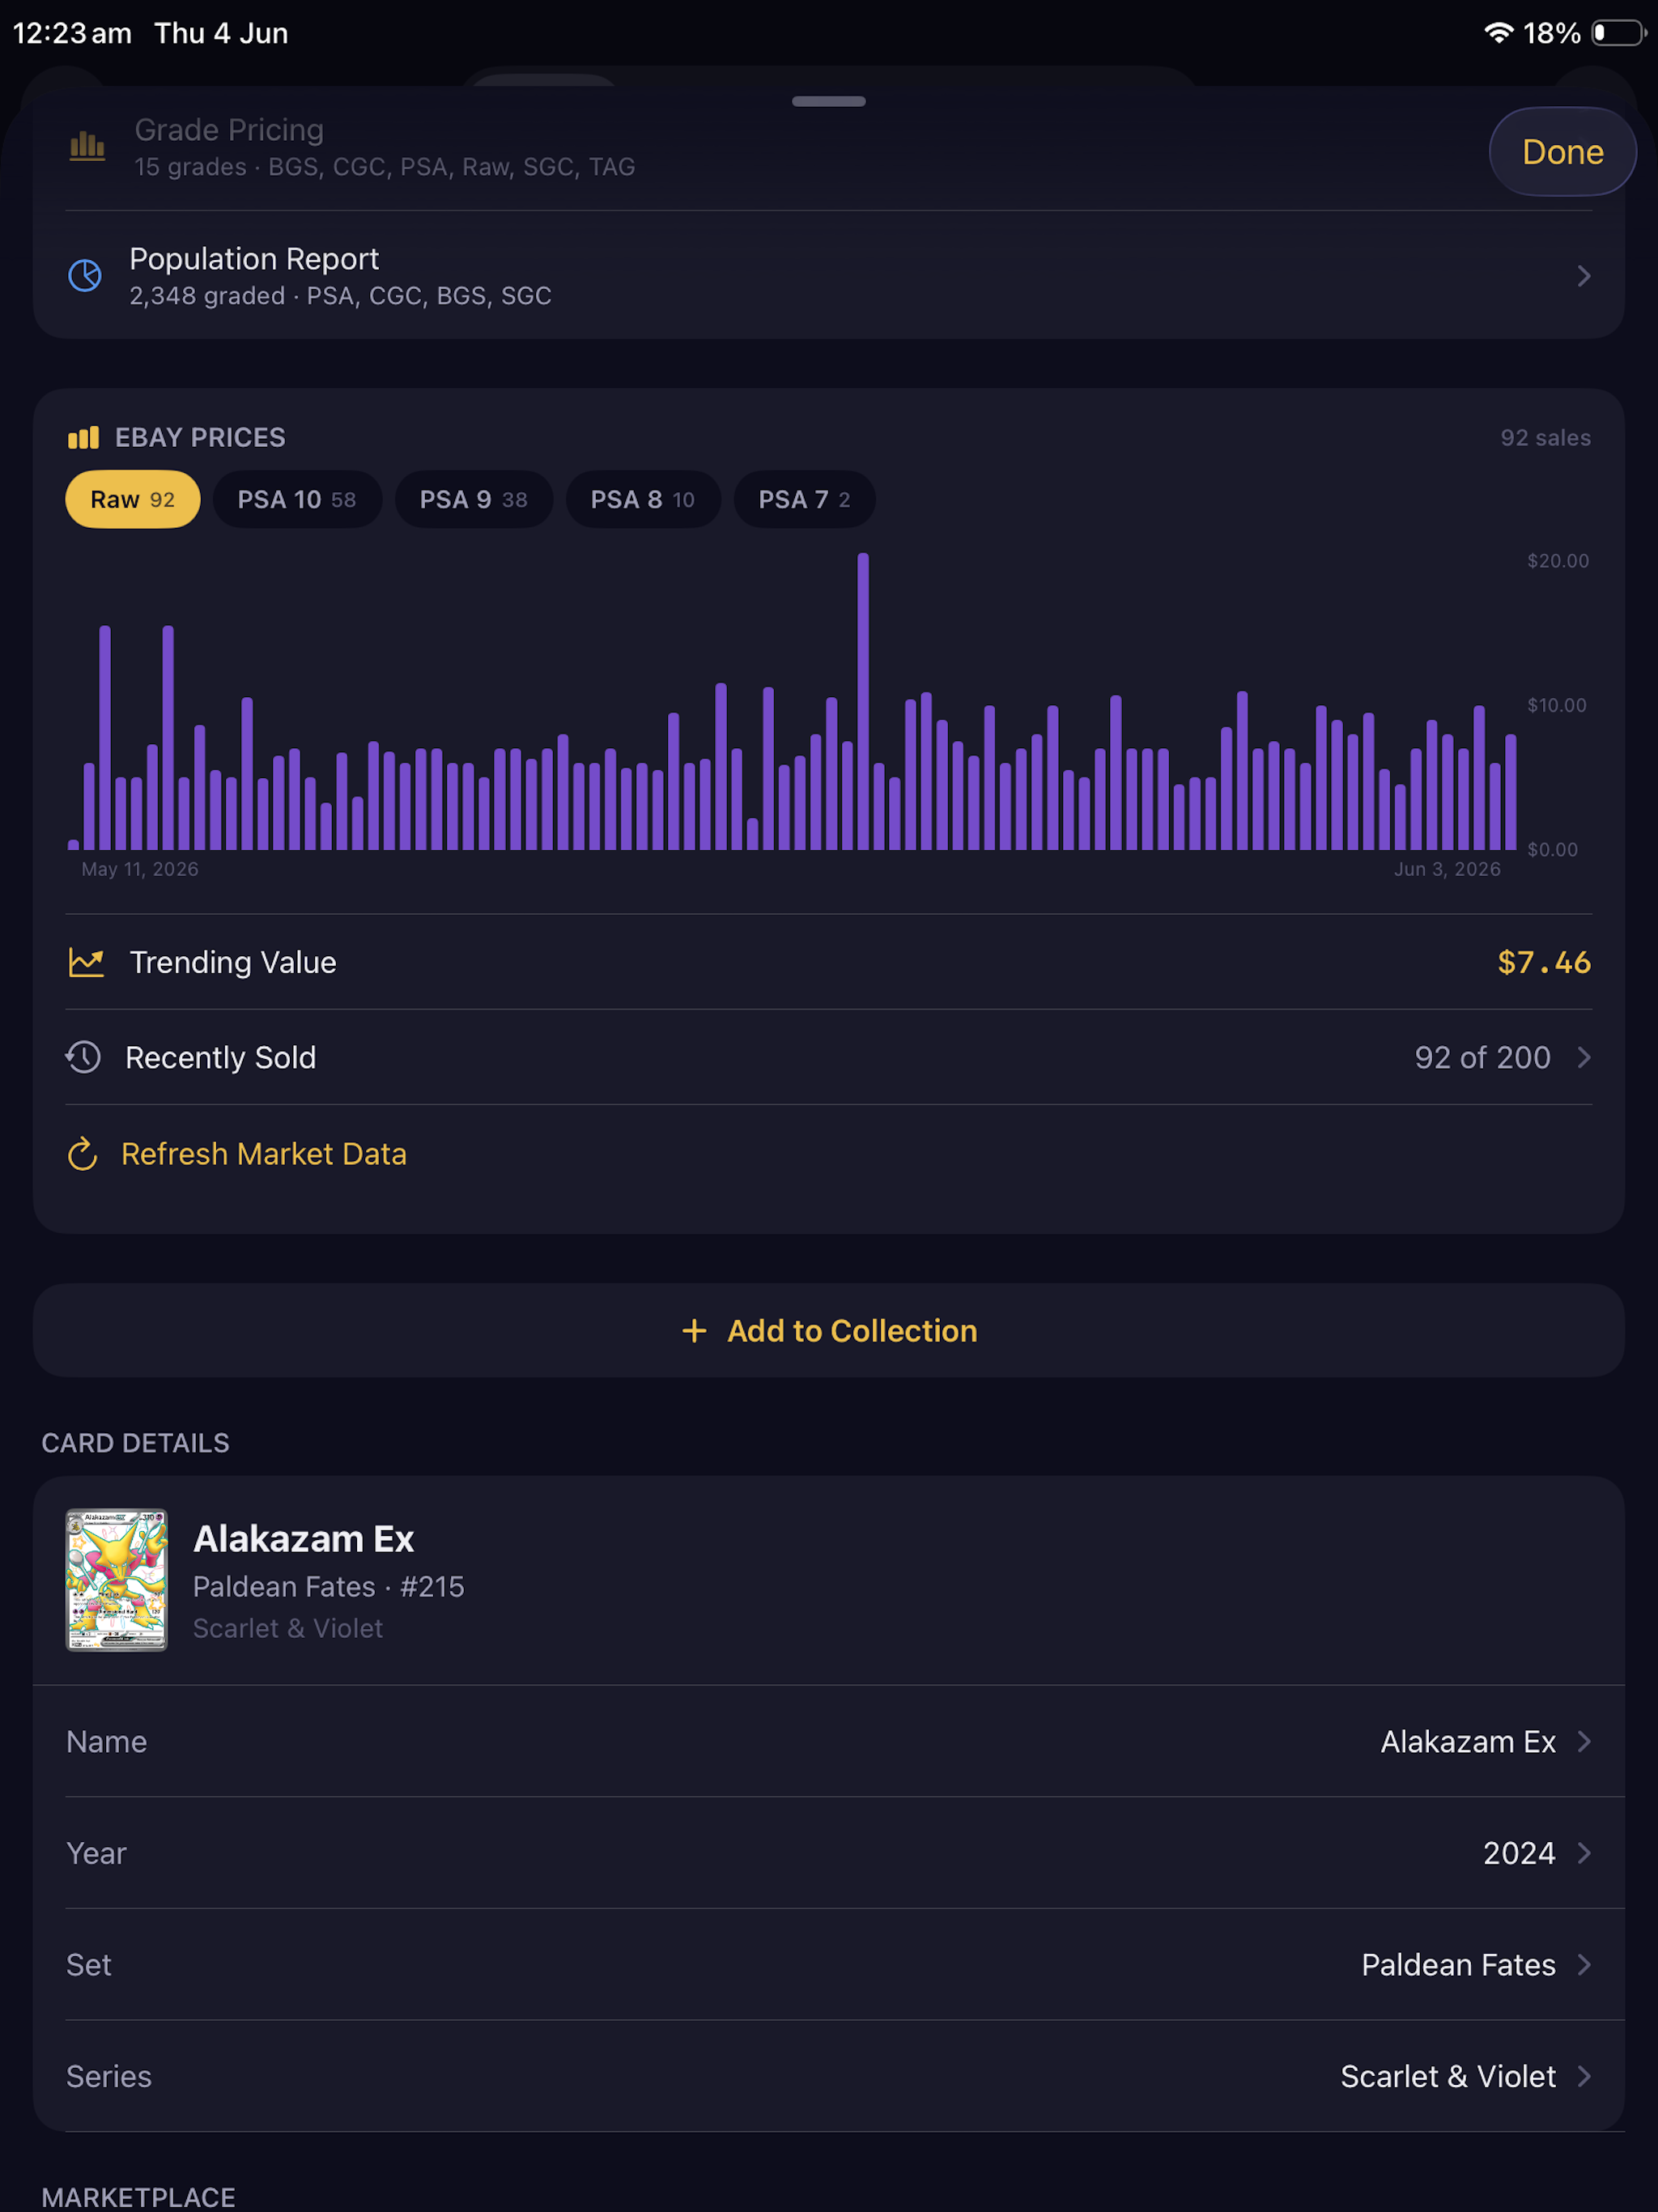Tap the Set value Paldean Fates
This screenshot has height=2212, width=1658.
[x=1458, y=1964]
